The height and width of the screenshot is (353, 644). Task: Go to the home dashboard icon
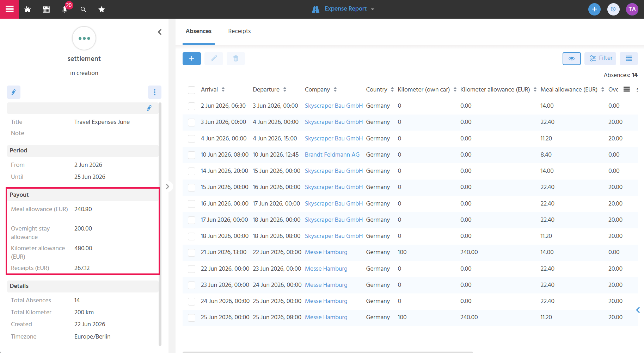click(x=27, y=10)
